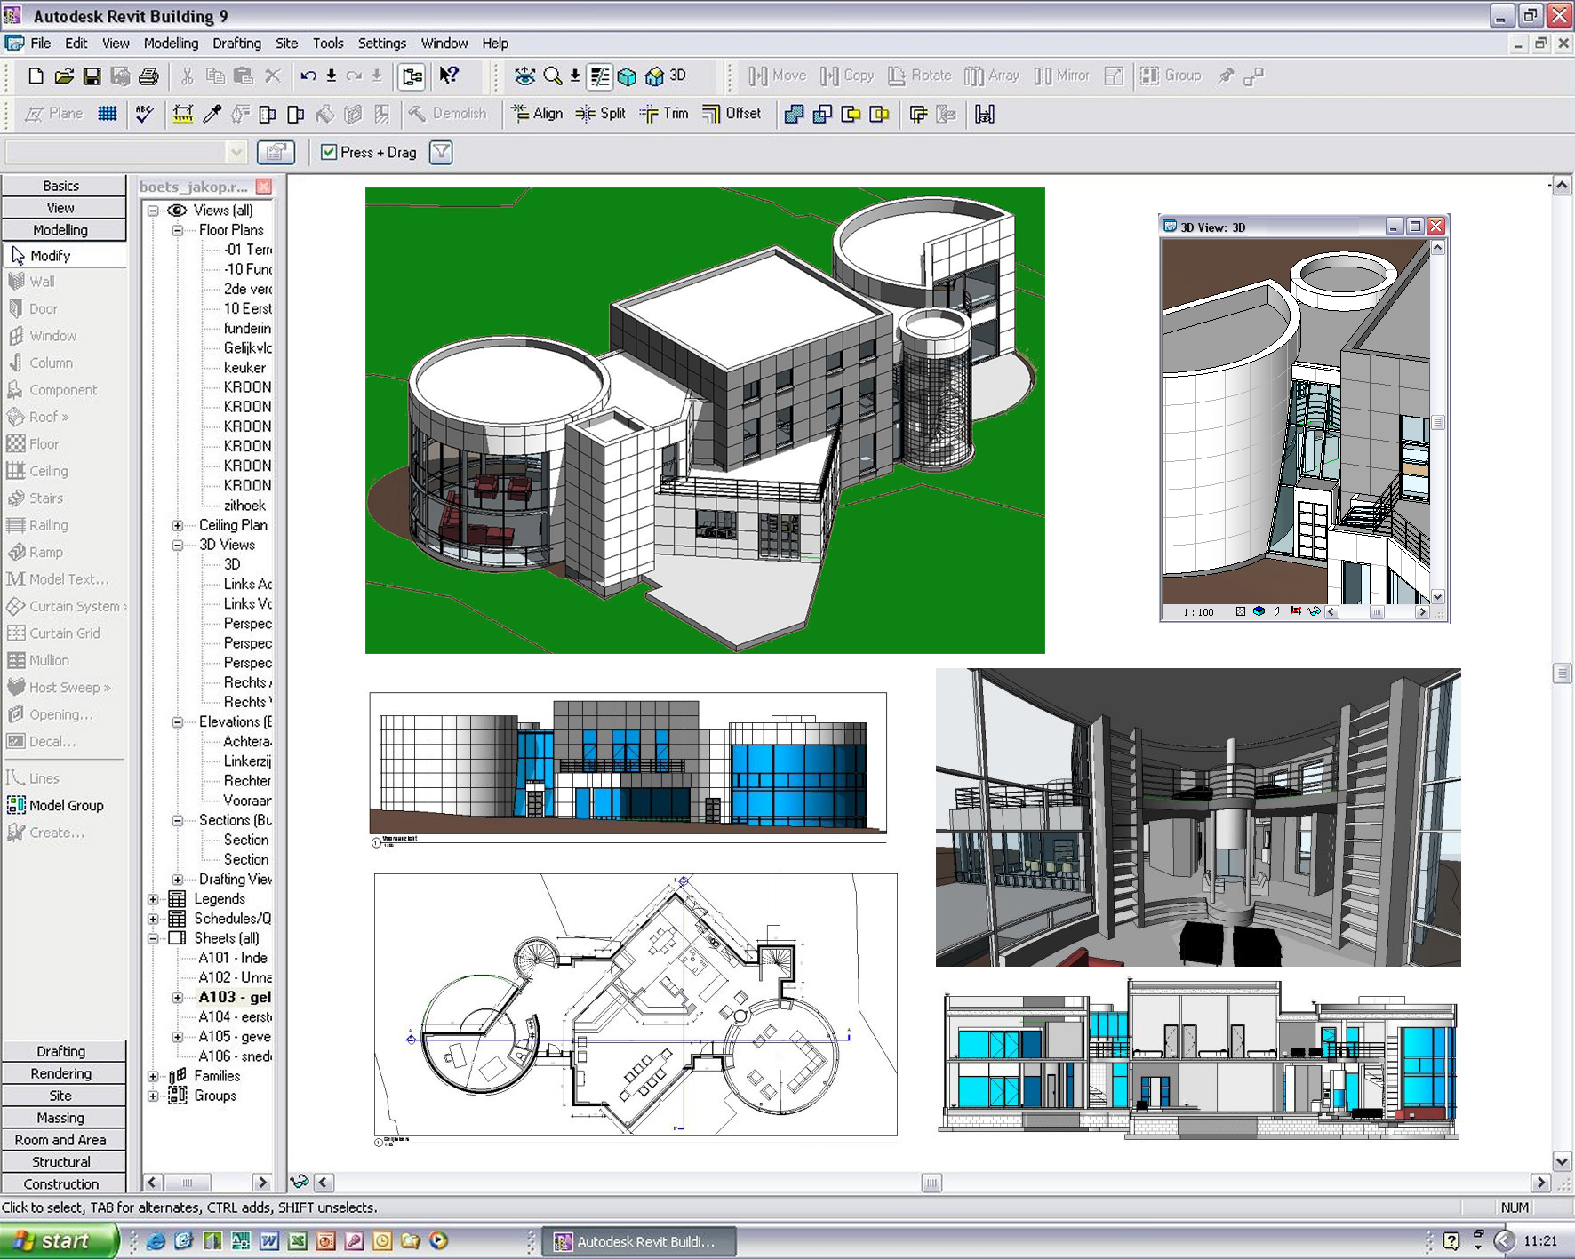Image resolution: width=1575 pixels, height=1259 pixels.
Task: Click the spelling check icon
Action: (144, 114)
